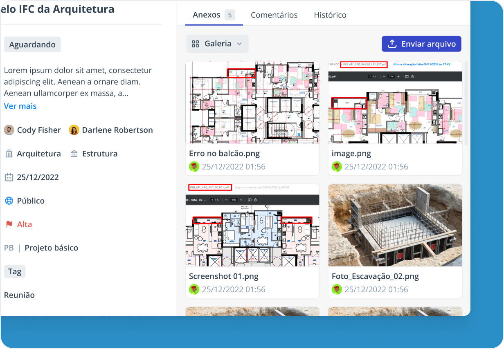Click uploader avatar under image.png

[337, 166]
